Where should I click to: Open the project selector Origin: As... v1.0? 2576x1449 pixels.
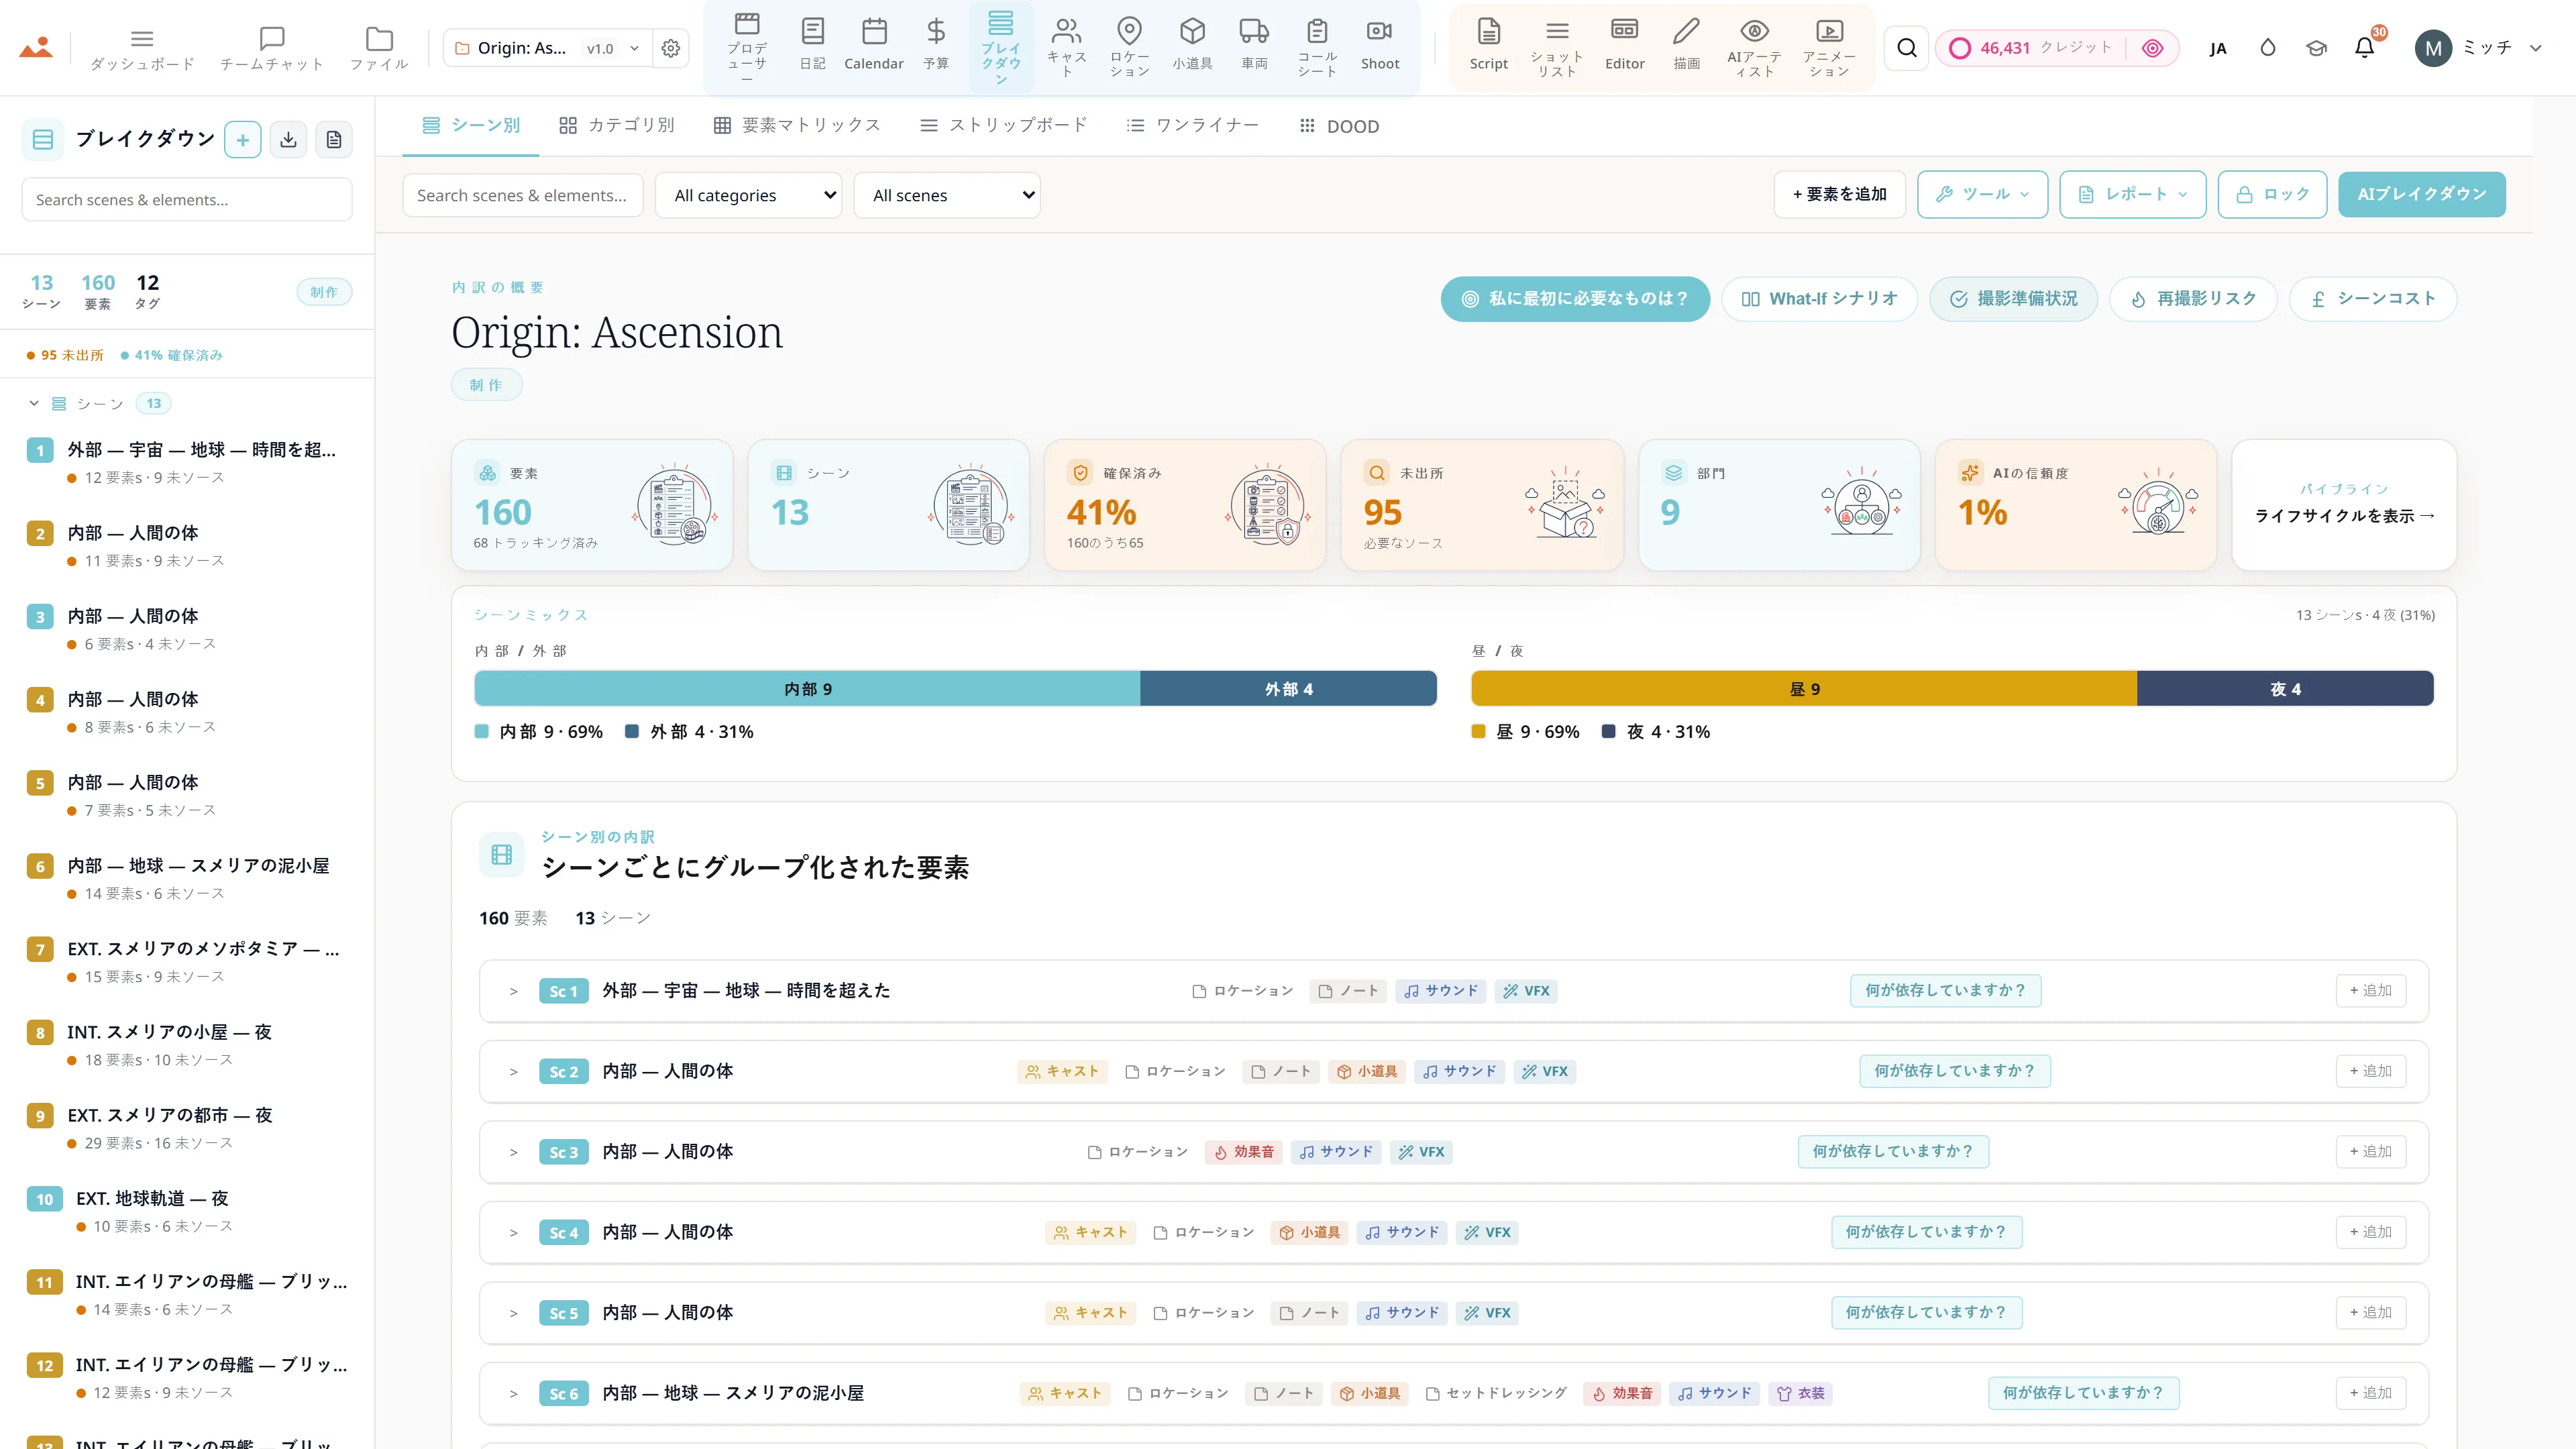point(547,48)
